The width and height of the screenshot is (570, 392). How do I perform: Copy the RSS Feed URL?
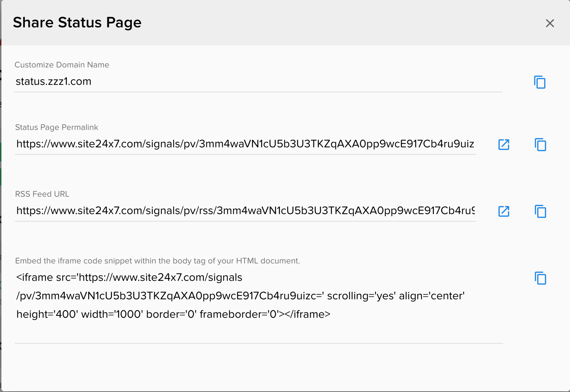(x=541, y=211)
